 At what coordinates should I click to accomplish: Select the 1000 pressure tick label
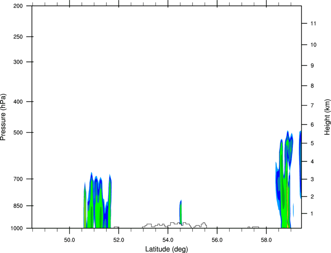tap(17, 228)
